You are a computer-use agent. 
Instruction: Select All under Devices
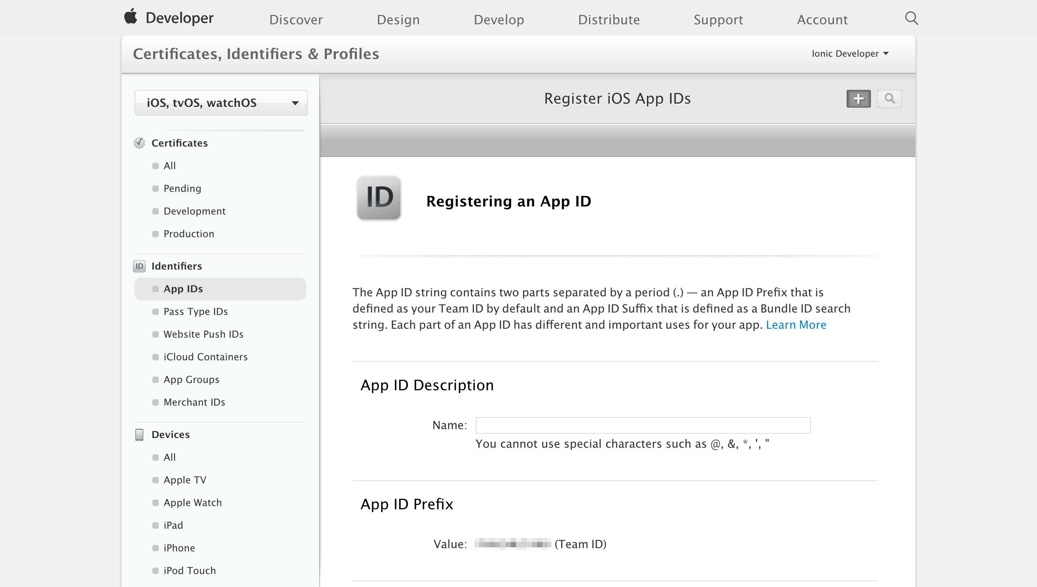[x=169, y=457]
